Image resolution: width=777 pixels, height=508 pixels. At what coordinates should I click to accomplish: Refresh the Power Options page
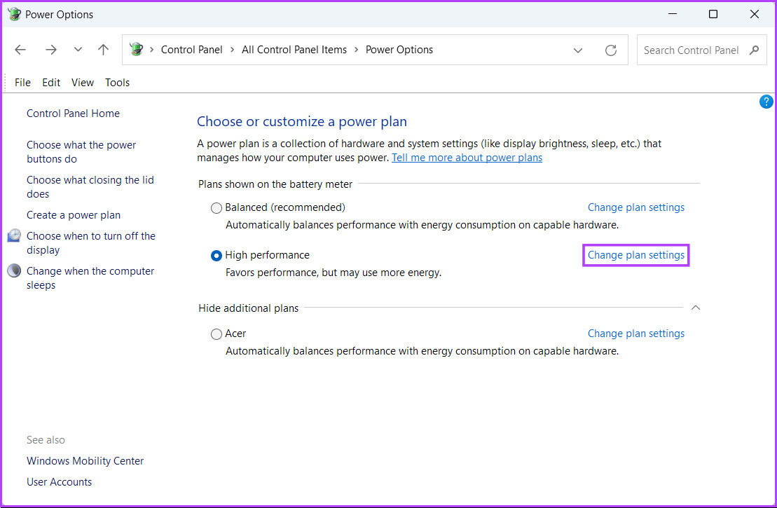click(x=611, y=50)
